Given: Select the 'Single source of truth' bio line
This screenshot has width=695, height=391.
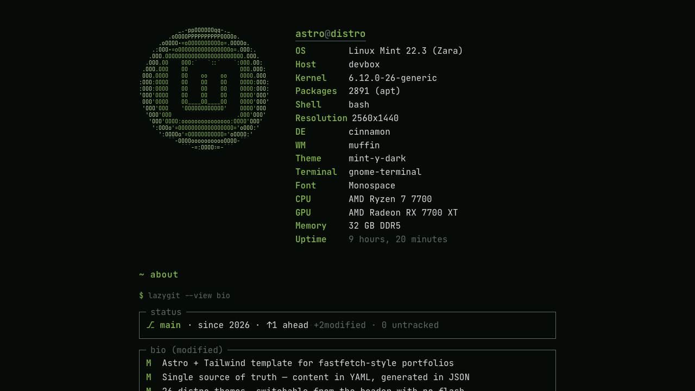Looking at the screenshot, I should pyautogui.click(x=316, y=377).
